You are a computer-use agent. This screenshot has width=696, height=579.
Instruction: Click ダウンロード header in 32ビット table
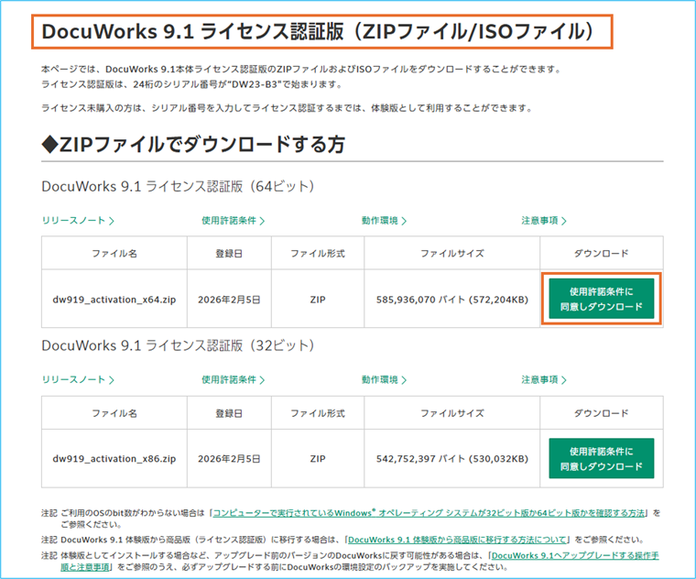coord(602,413)
